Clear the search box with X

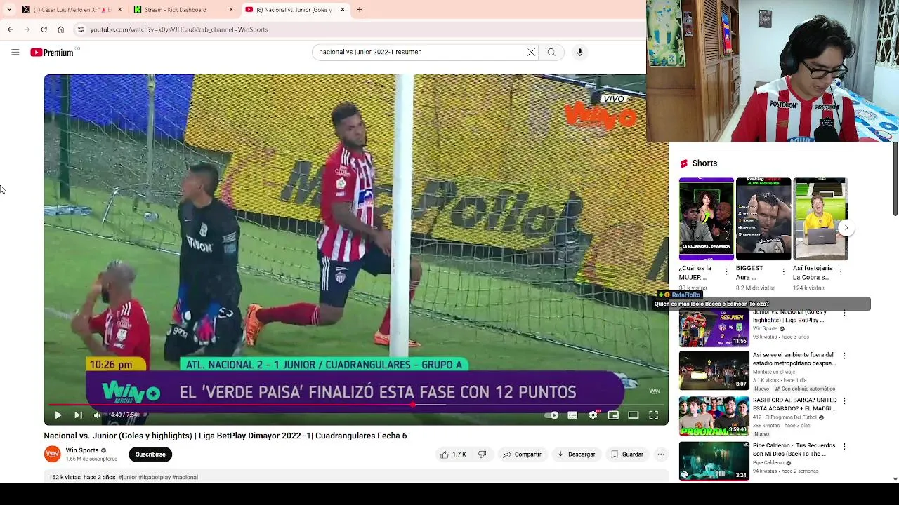531,52
